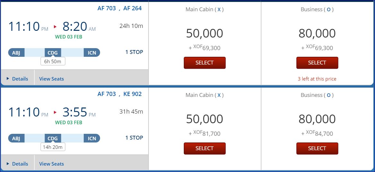The width and height of the screenshot is (375, 172).
Task: Click the O fare class link in first Business
Action: pos(328,10)
